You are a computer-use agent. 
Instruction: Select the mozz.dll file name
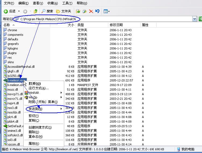tap(13, 90)
